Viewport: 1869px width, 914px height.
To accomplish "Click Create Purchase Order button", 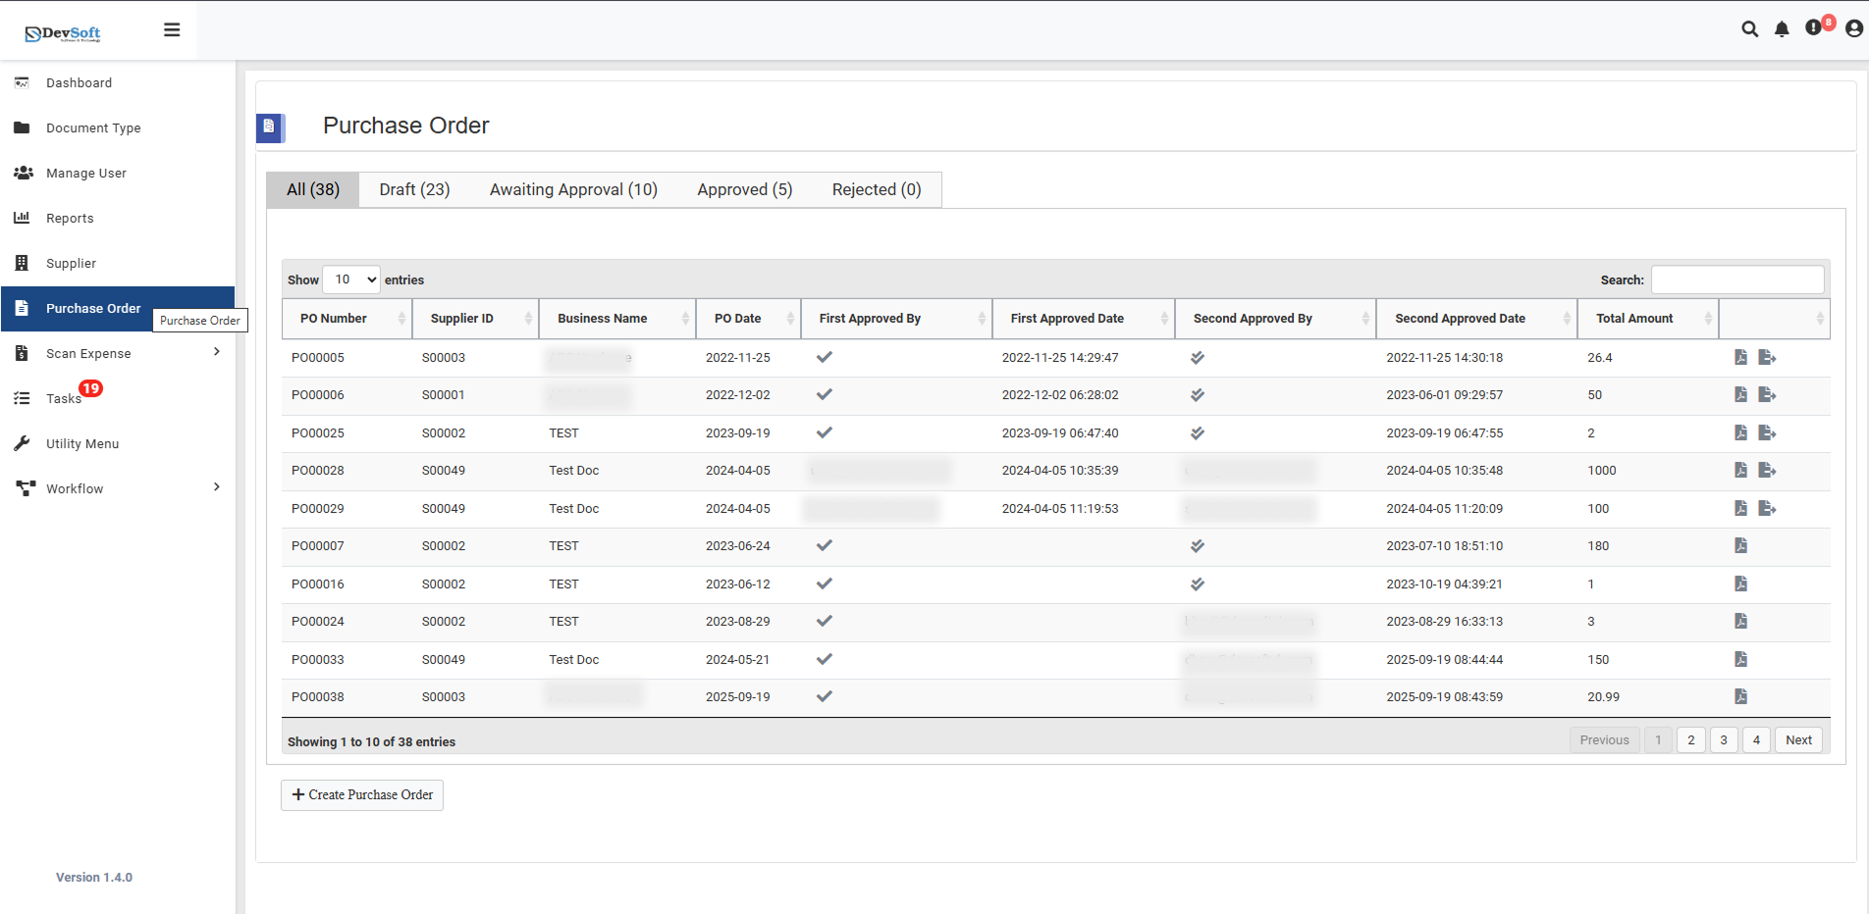I will (362, 795).
